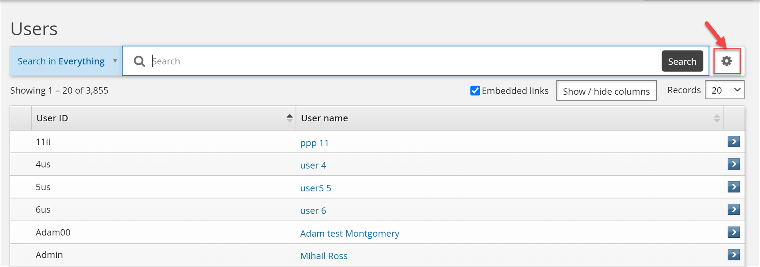Open details arrow for user 11ii
Viewport: 760px width, 267px height.
(733, 142)
